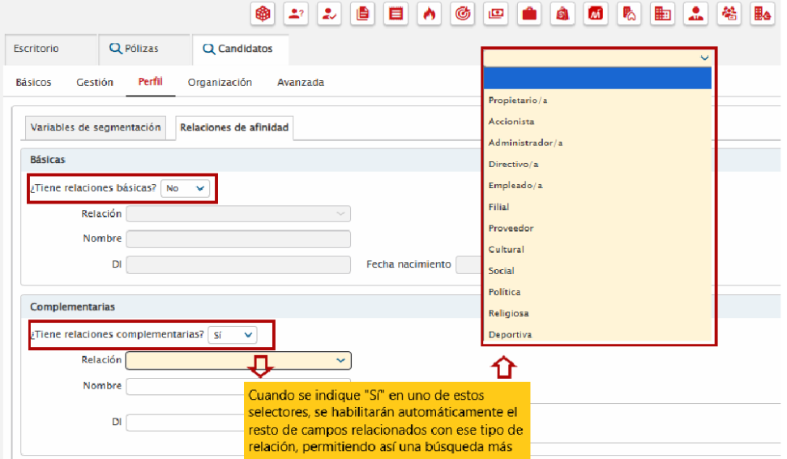The width and height of the screenshot is (787, 459).
Task: Choose the Social option
Action: 597,271
